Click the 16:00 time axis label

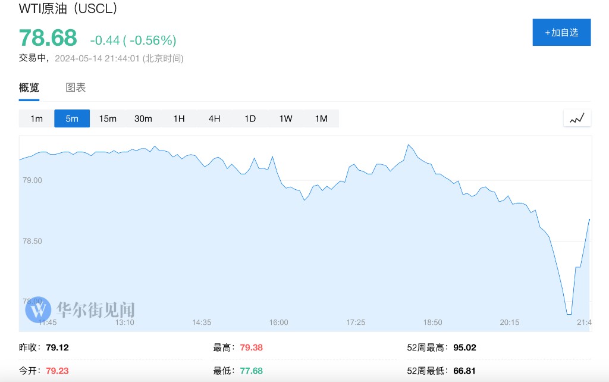click(x=278, y=322)
